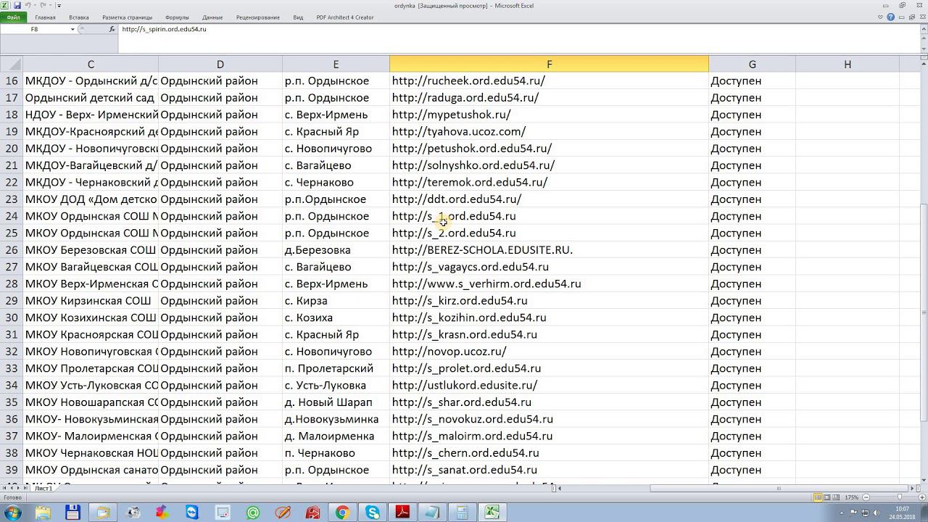Select column D header
Image resolution: width=928 pixels, height=522 pixels.
220,64
